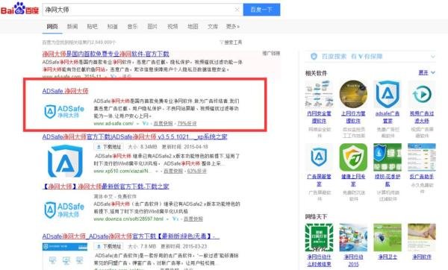Click the search box containing 净网大师

point(143,10)
